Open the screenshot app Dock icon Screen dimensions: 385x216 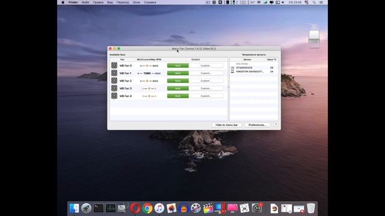tap(245, 208)
